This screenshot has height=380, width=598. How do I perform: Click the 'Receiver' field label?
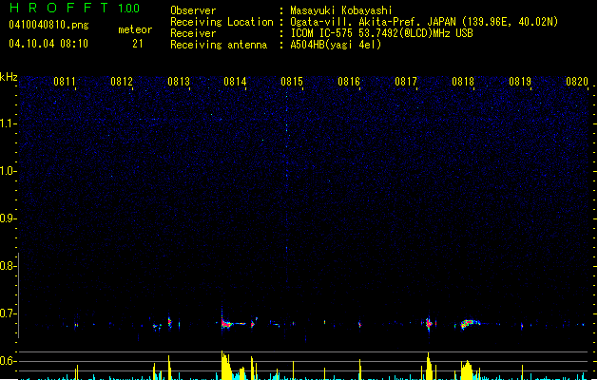pyautogui.click(x=193, y=33)
